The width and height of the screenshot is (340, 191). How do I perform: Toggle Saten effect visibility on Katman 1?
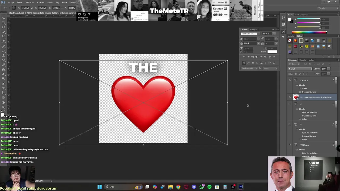(300, 88)
